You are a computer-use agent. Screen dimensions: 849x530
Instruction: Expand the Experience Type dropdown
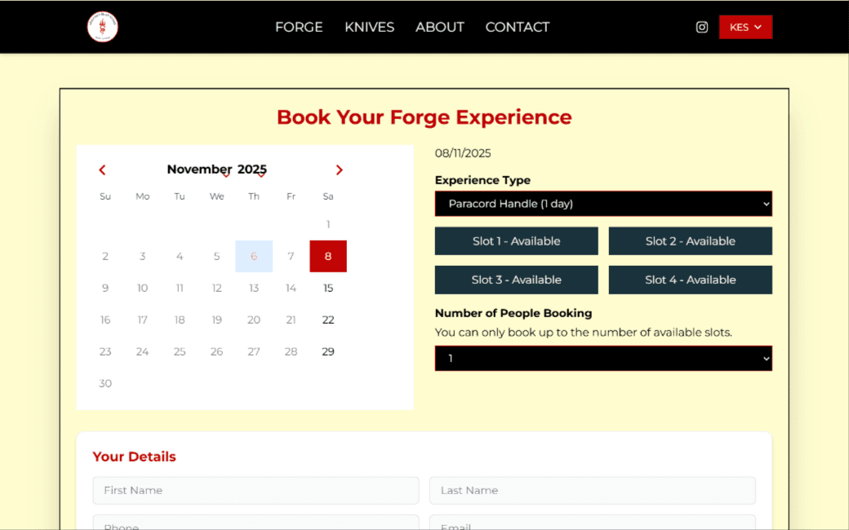tap(603, 204)
